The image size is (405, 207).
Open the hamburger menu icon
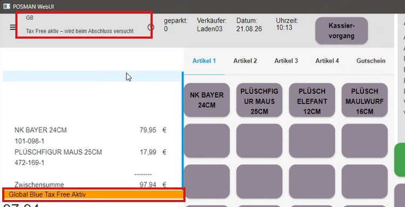12,27
